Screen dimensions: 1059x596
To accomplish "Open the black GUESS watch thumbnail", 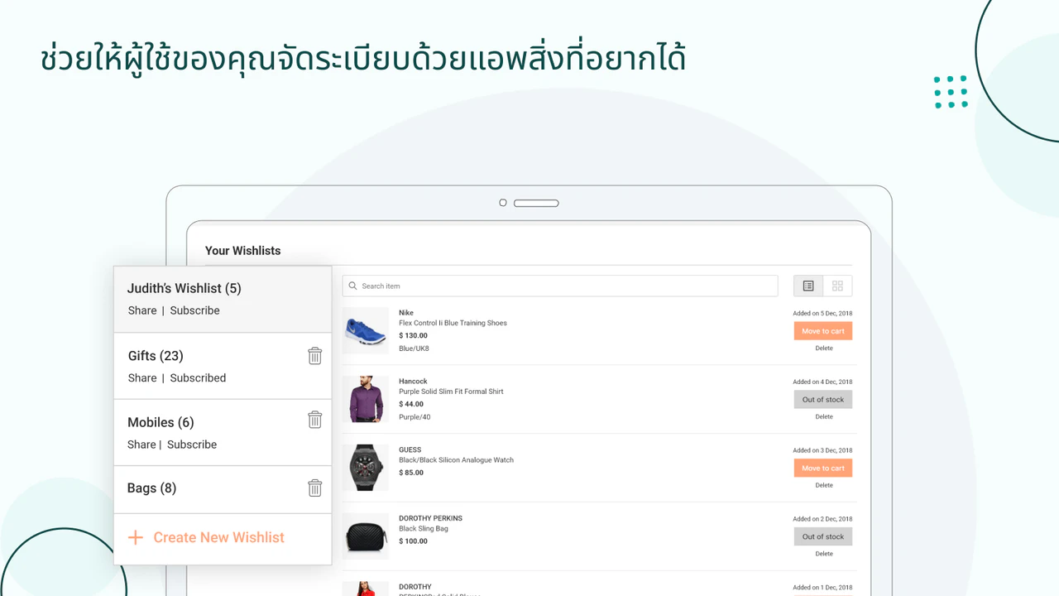I will tap(366, 468).
